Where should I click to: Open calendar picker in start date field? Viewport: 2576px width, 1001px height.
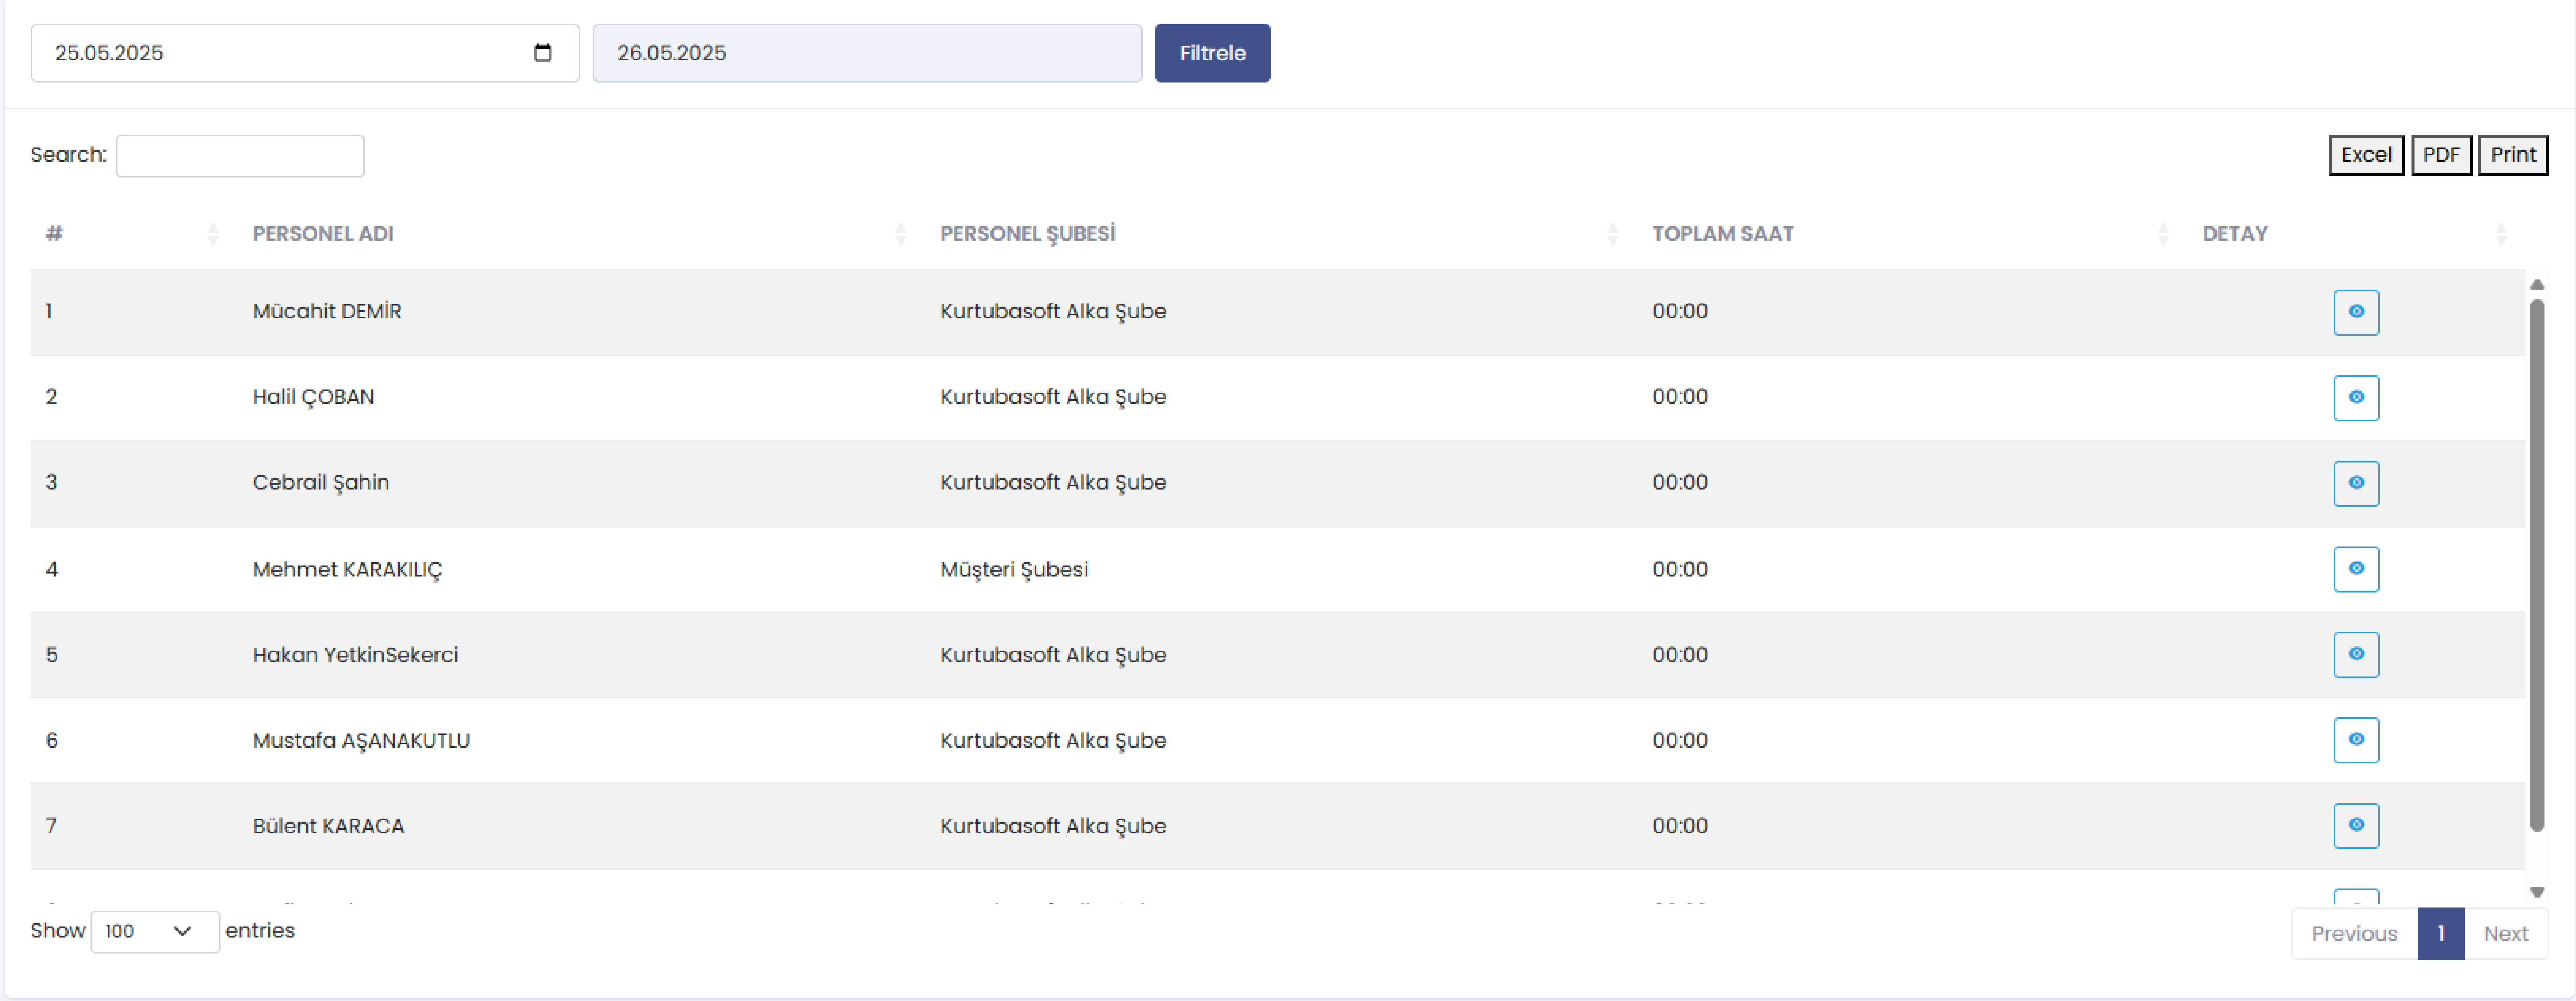pyautogui.click(x=543, y=53)
